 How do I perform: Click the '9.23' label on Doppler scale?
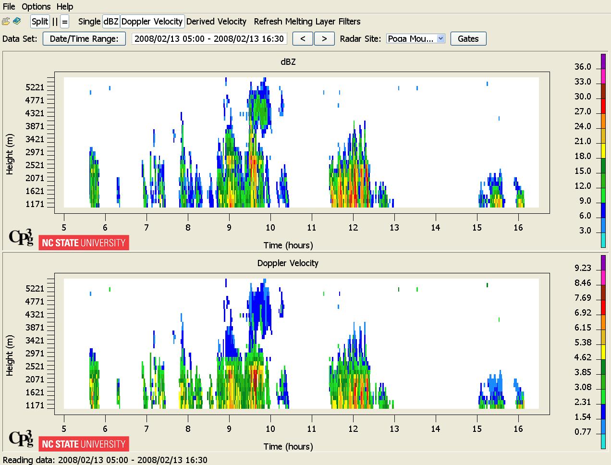pyautogui.click(x=583, y=268)
